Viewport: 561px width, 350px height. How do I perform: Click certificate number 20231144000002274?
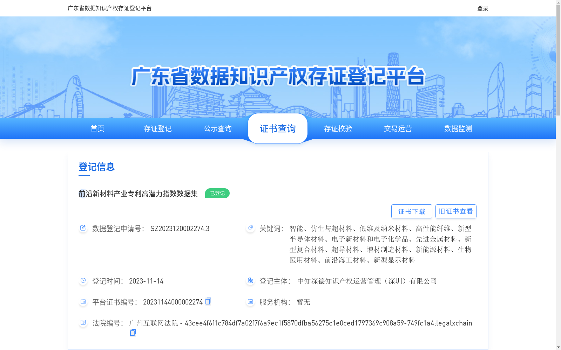point(173,302)
